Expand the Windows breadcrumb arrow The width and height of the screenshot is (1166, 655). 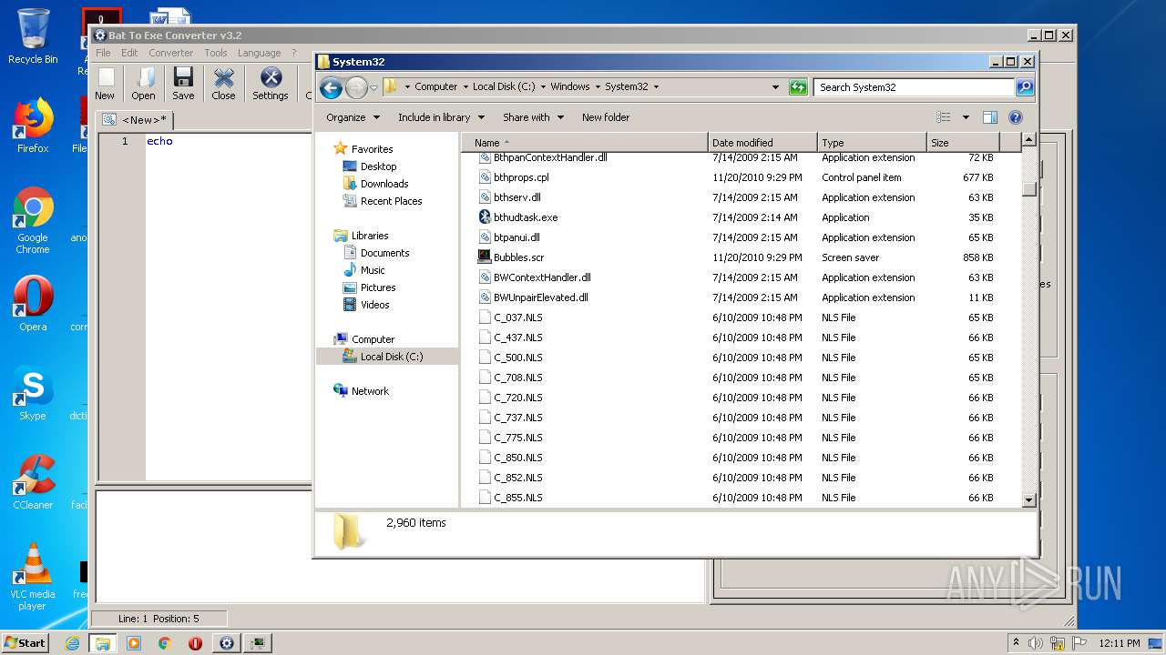point(598,87)
